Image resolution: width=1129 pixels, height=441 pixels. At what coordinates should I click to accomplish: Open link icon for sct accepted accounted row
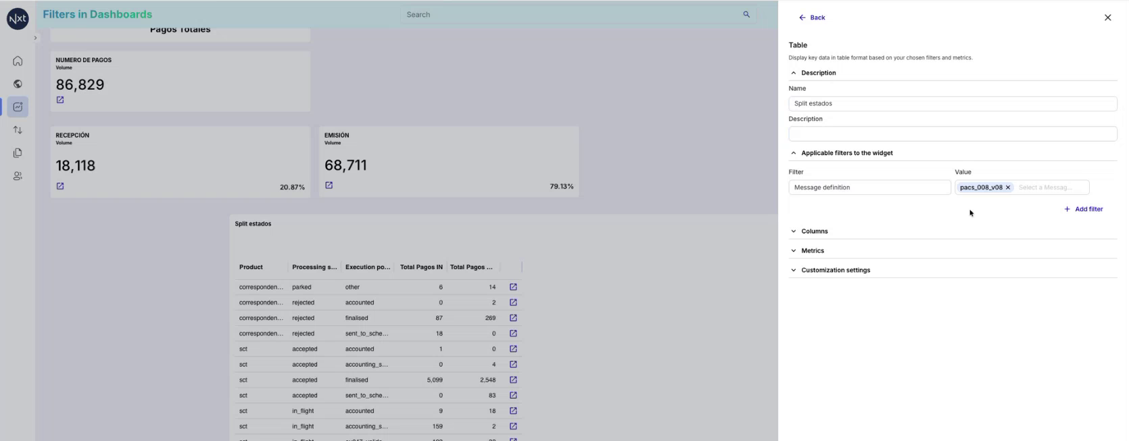pos(513,349)
